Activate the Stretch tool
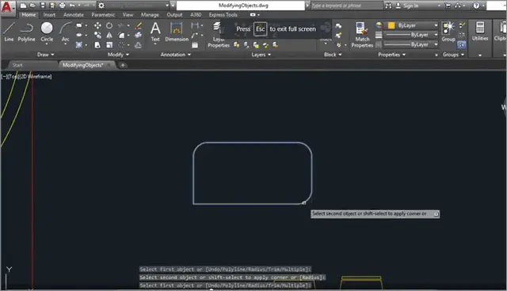 [x=97, y=45]
